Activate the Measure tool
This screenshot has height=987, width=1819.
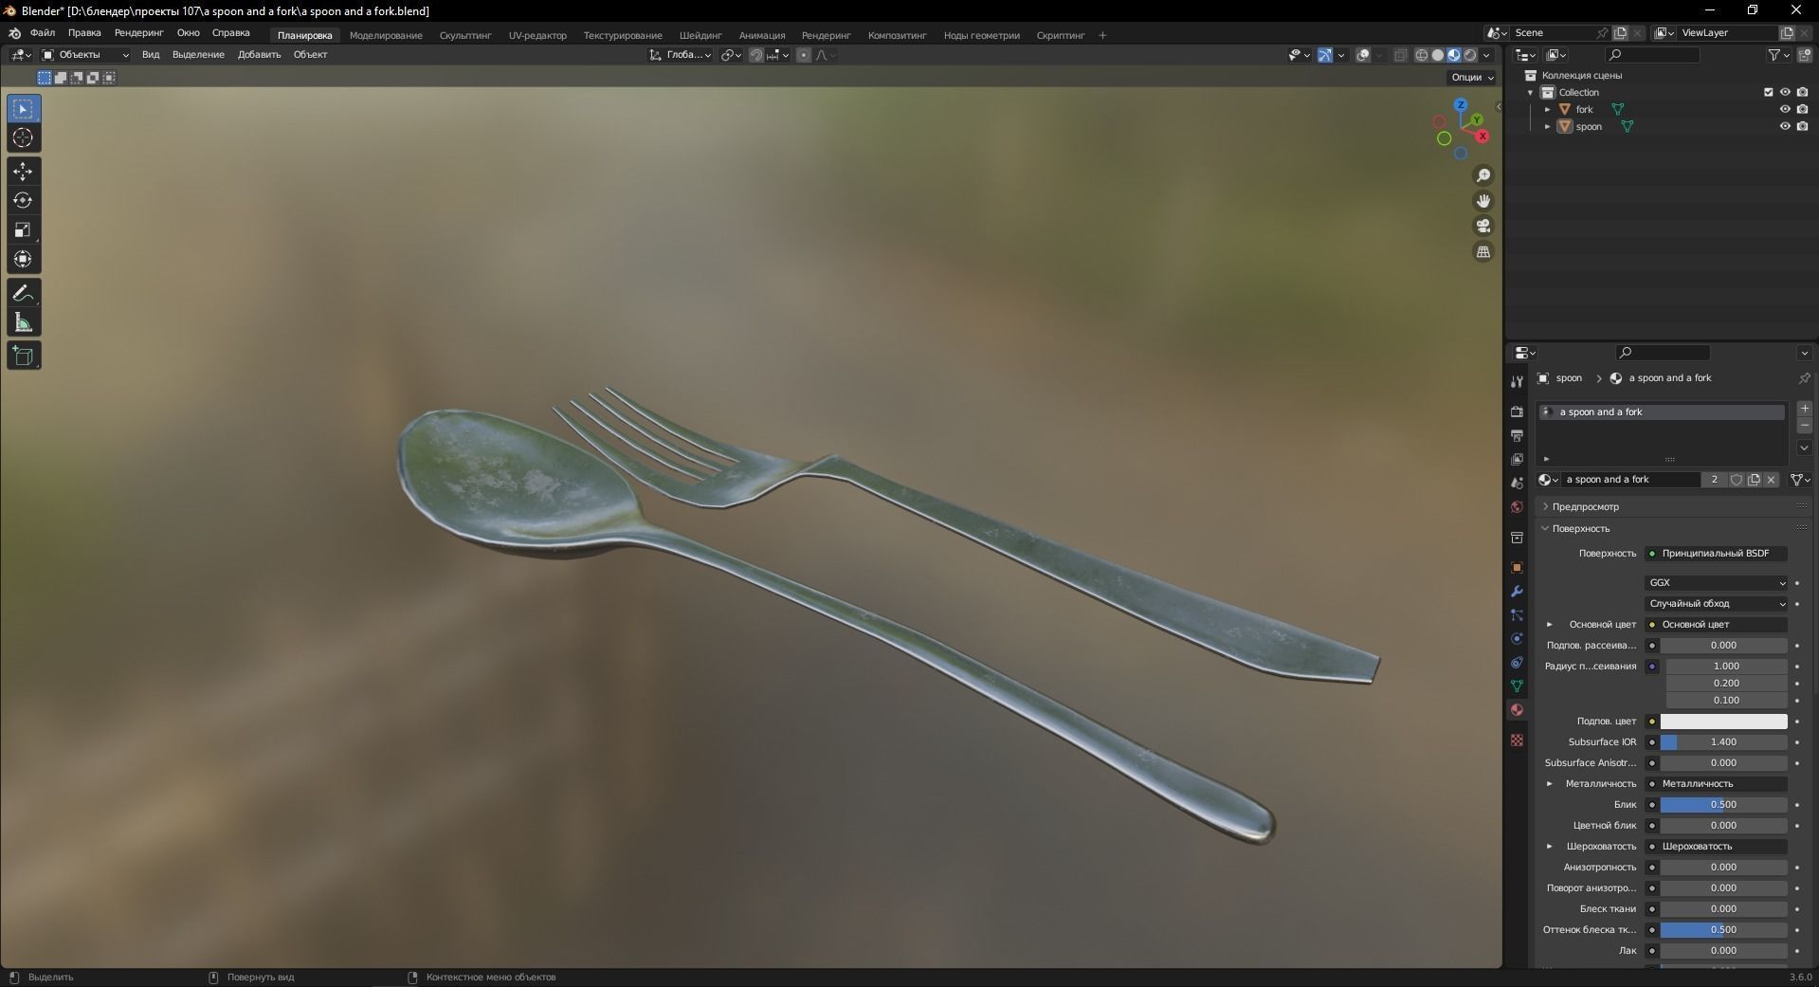(x=23, y=321)
